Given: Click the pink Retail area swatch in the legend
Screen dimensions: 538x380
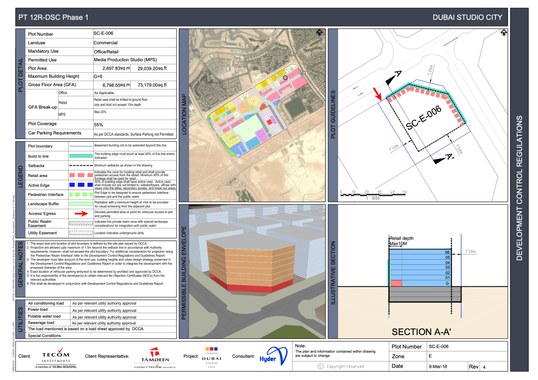Looking at the screenshot, I should click(80, 175).
